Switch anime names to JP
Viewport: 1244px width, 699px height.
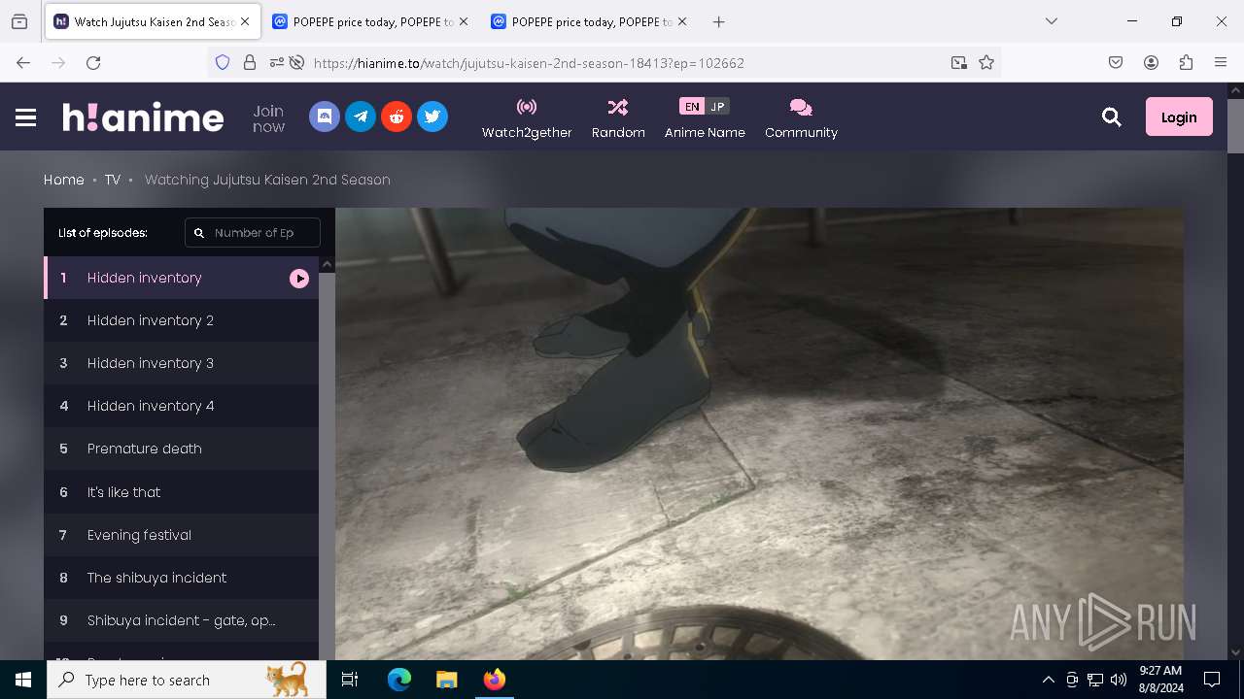717,107
